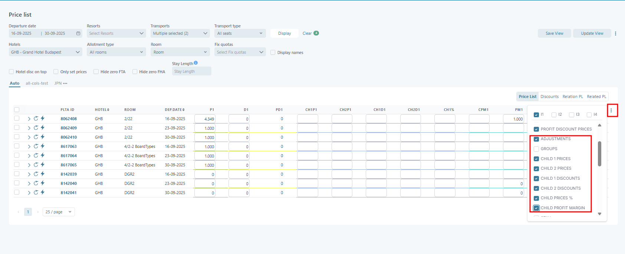625x254 pixels.
Task: Open column settings three-dot menu above table
Action: click(611, 111)
